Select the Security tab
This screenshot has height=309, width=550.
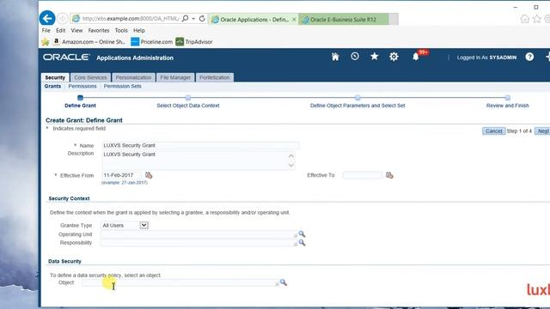(55, 77)
